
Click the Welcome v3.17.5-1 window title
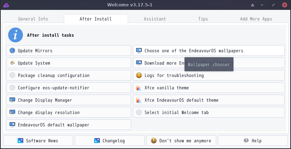point(130,5)
